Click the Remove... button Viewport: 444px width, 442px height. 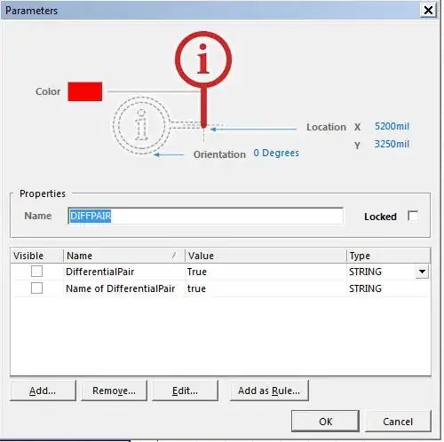114,391
